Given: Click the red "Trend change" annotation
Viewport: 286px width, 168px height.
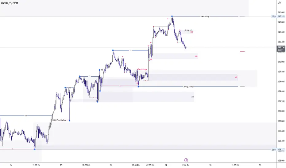Looking at the screenshot, I should 142,69.
